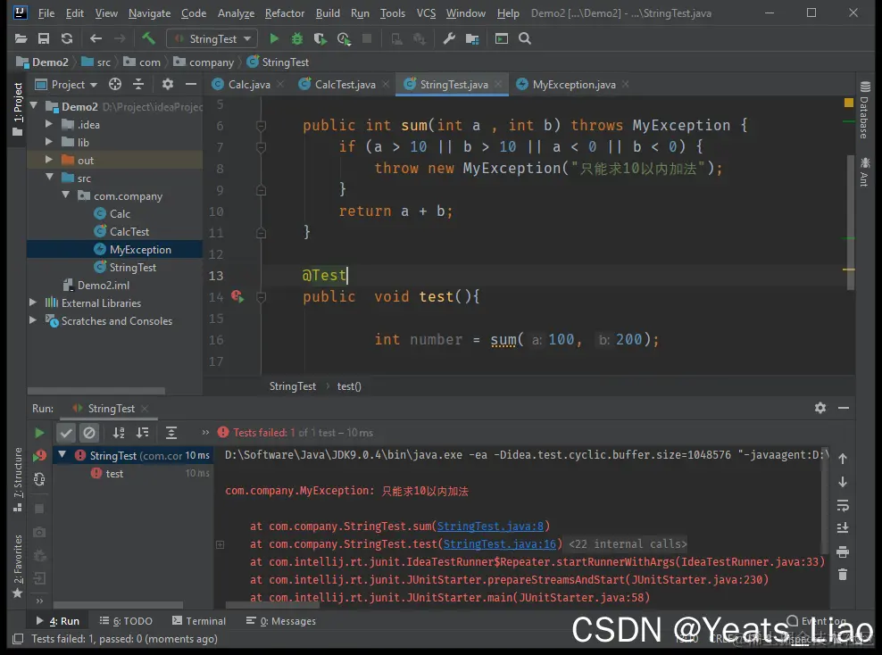This screenshot has height=655, width=882.
Task: Expand Scratches and Consoles node
Action: point(33,320)
